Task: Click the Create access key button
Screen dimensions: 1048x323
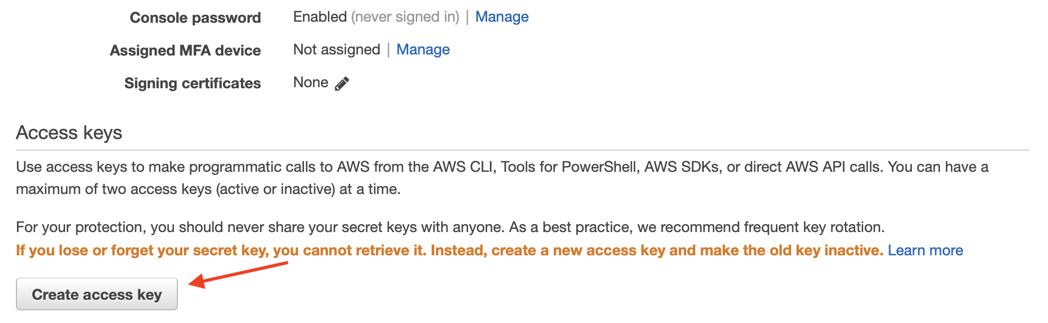Action: (x=97, y=294)
